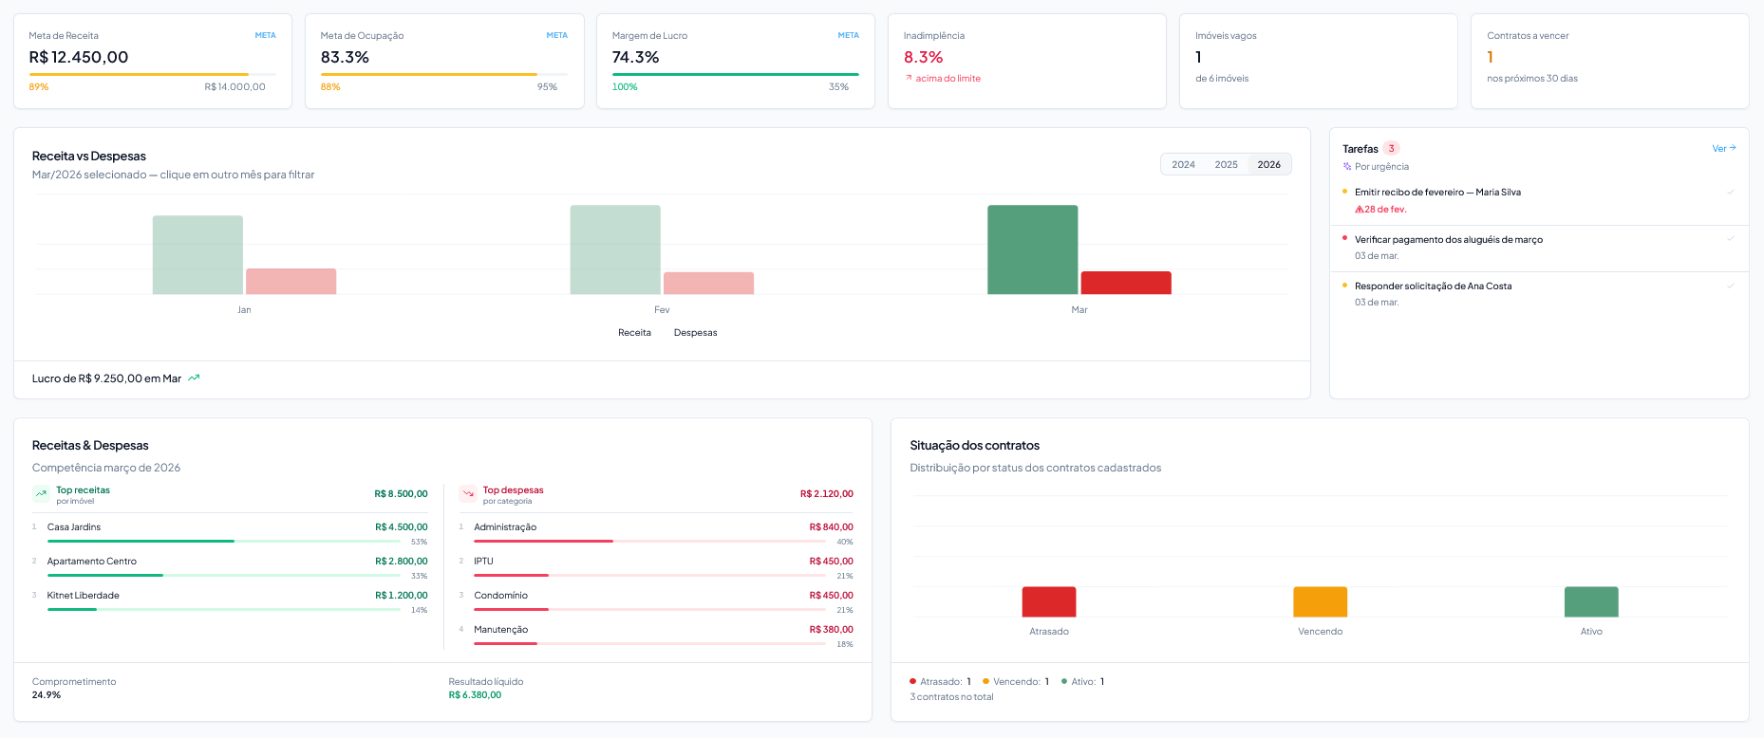Click the sparkle icon beside 'Por urgência'
1764x738 pixels.
click(x=1347, y=167)
